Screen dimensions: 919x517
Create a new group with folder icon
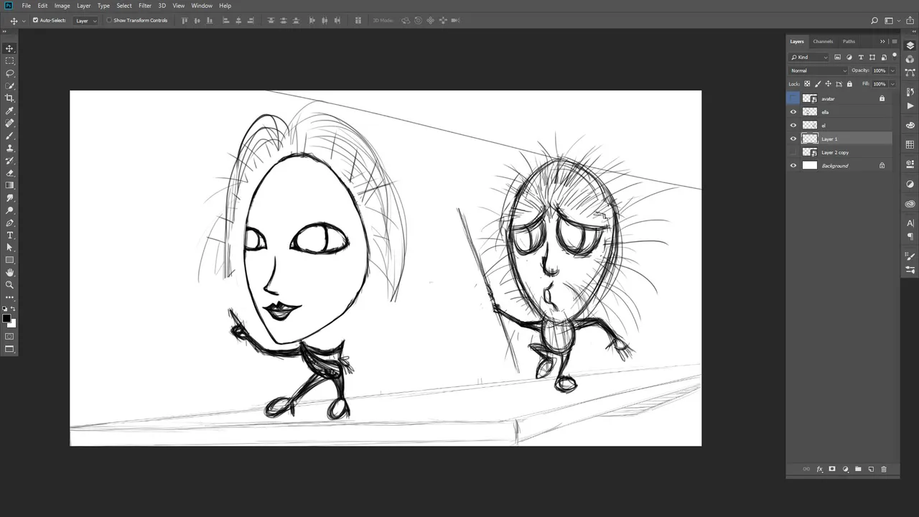pyautogui.click(x=858, y=469)
